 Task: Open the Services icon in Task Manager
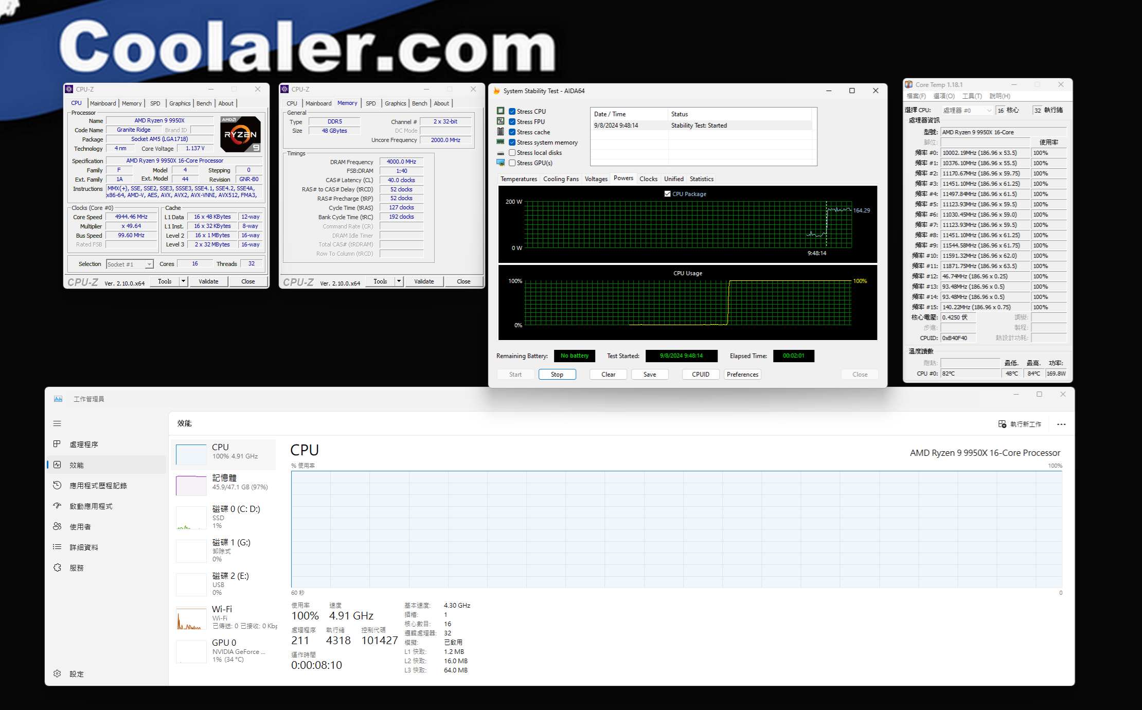[57, 567]
